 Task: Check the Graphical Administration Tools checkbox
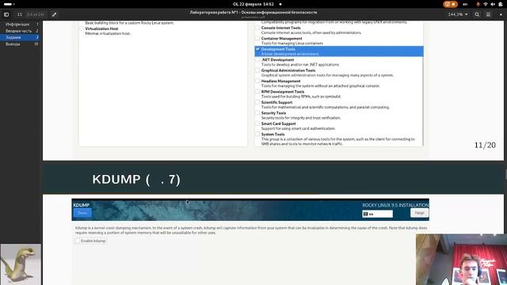257,70
